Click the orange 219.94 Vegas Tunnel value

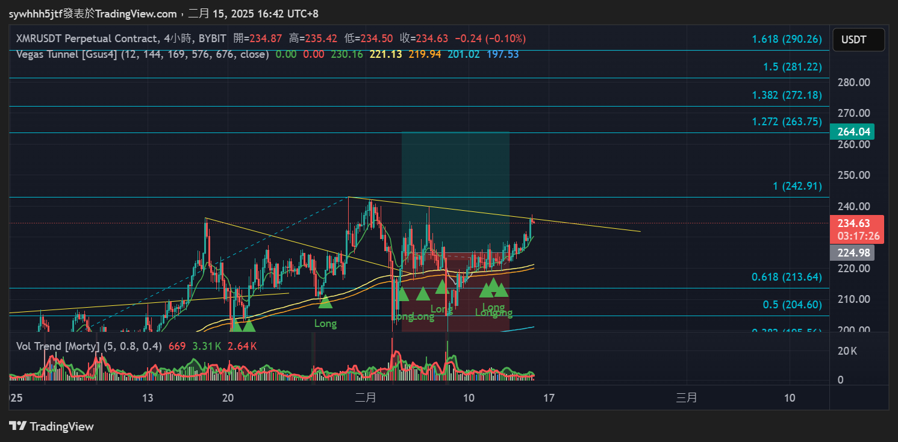pos(425,54)
